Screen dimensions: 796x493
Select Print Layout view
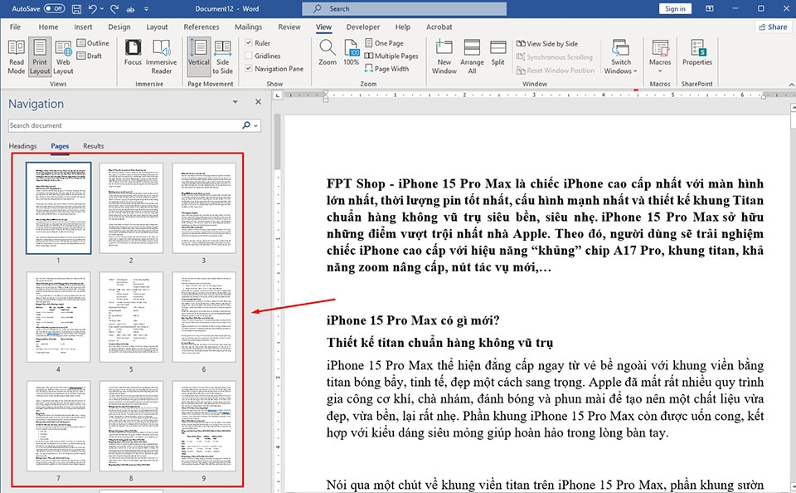click(x=40, y=57)
